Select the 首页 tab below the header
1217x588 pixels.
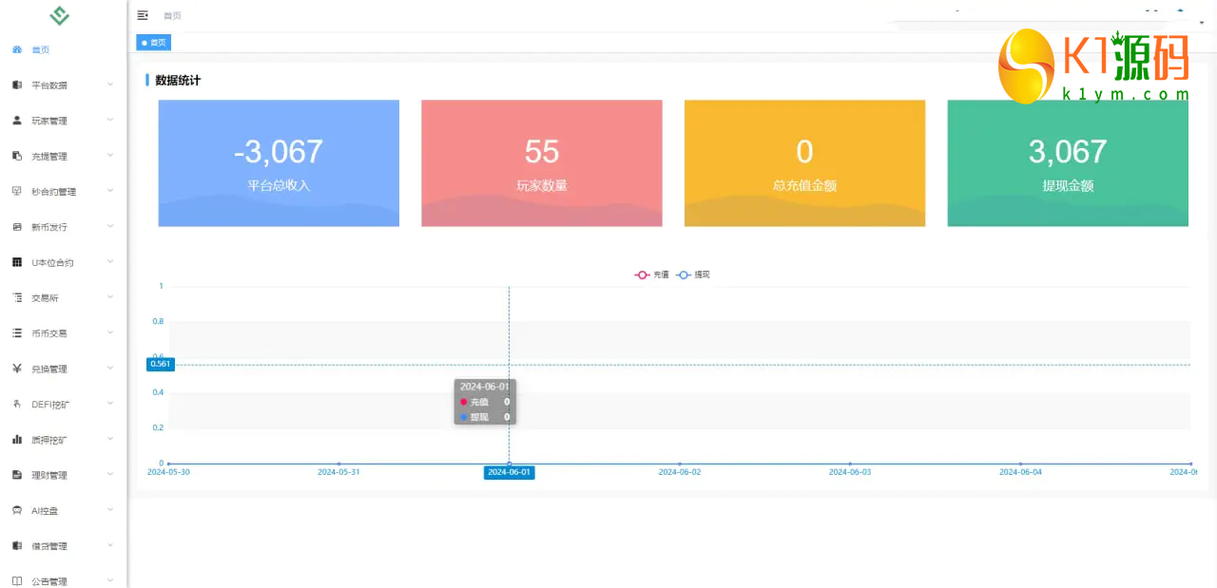154,43
